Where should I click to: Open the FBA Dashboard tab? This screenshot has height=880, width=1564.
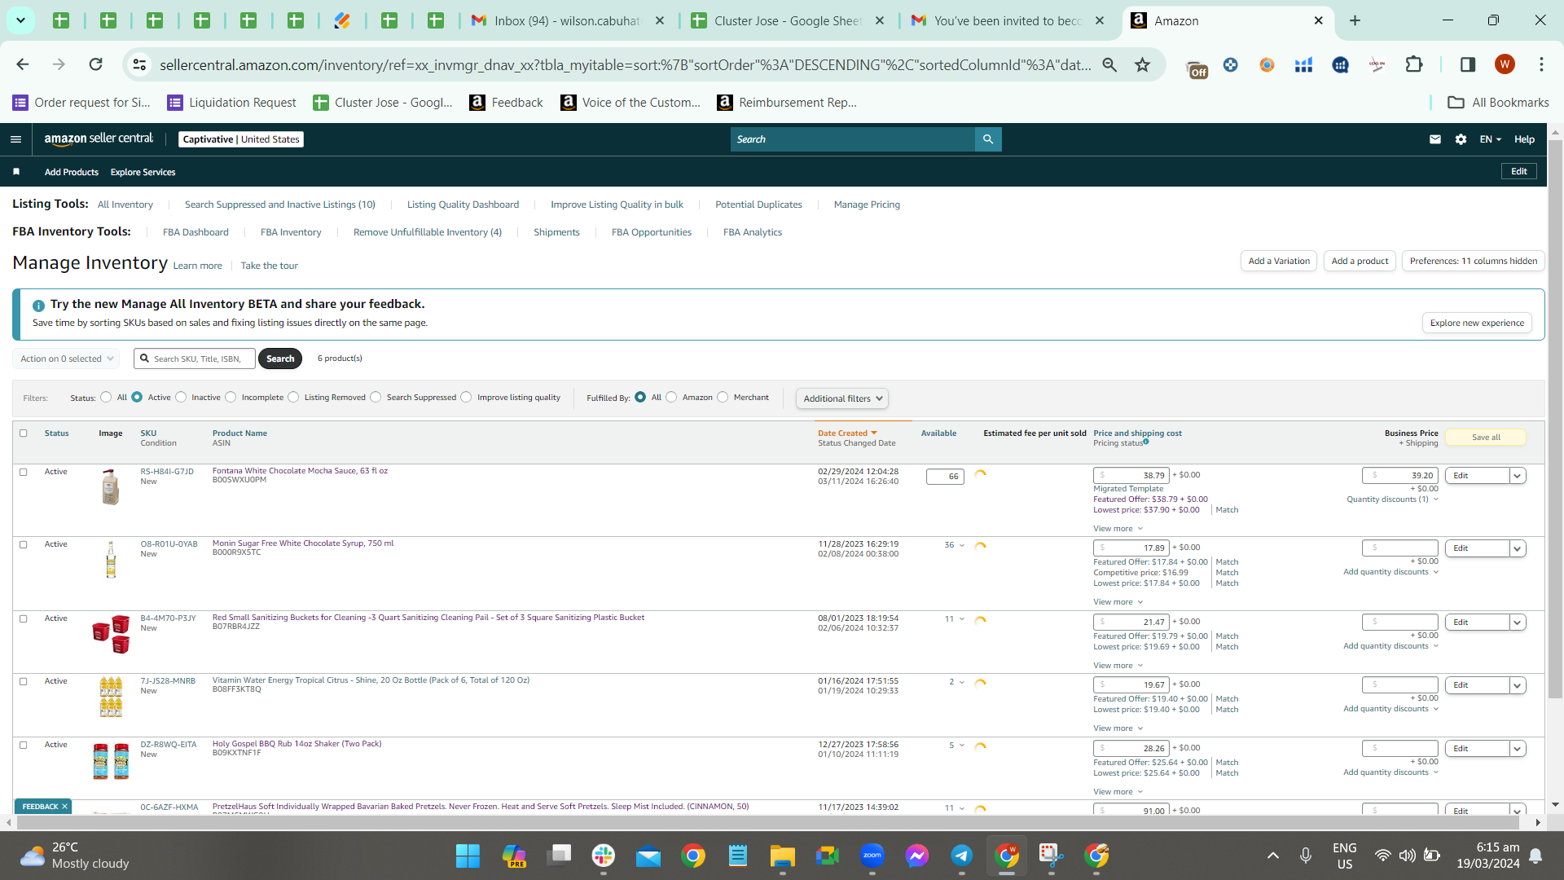pyautogui.click(x=195, y=232)
